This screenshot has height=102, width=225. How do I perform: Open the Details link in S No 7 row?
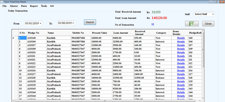coord(181,60)
